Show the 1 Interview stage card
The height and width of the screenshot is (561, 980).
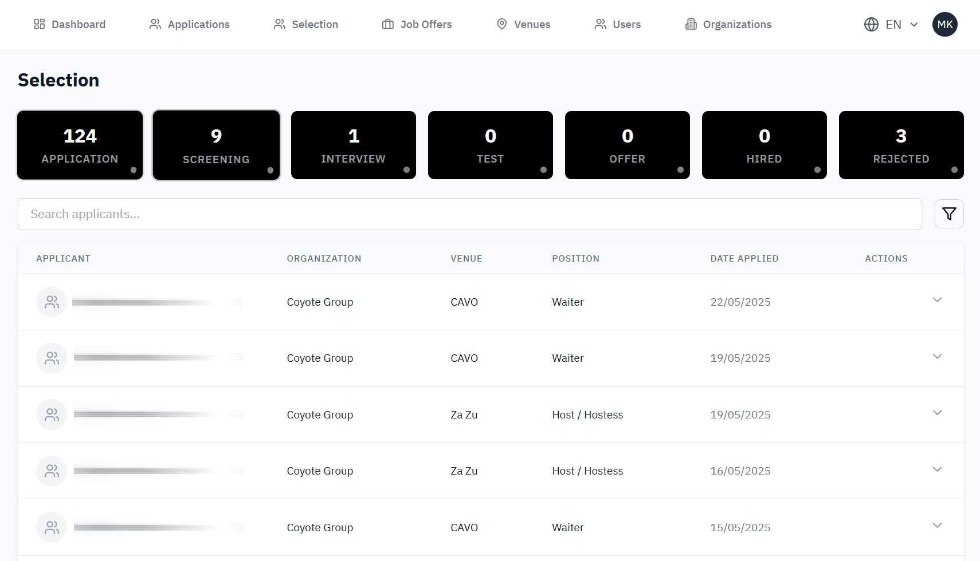353,145
